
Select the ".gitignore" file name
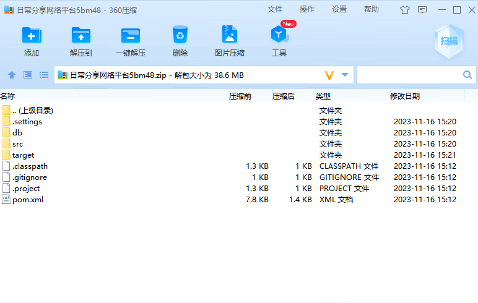pyautogui.click(x=30, y=177)
